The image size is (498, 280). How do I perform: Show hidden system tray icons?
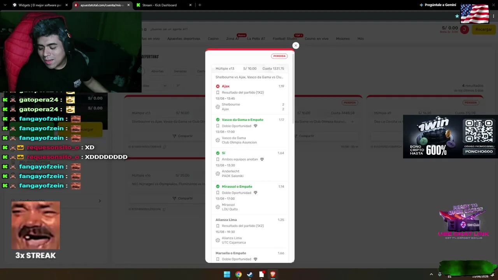[431, 275]
